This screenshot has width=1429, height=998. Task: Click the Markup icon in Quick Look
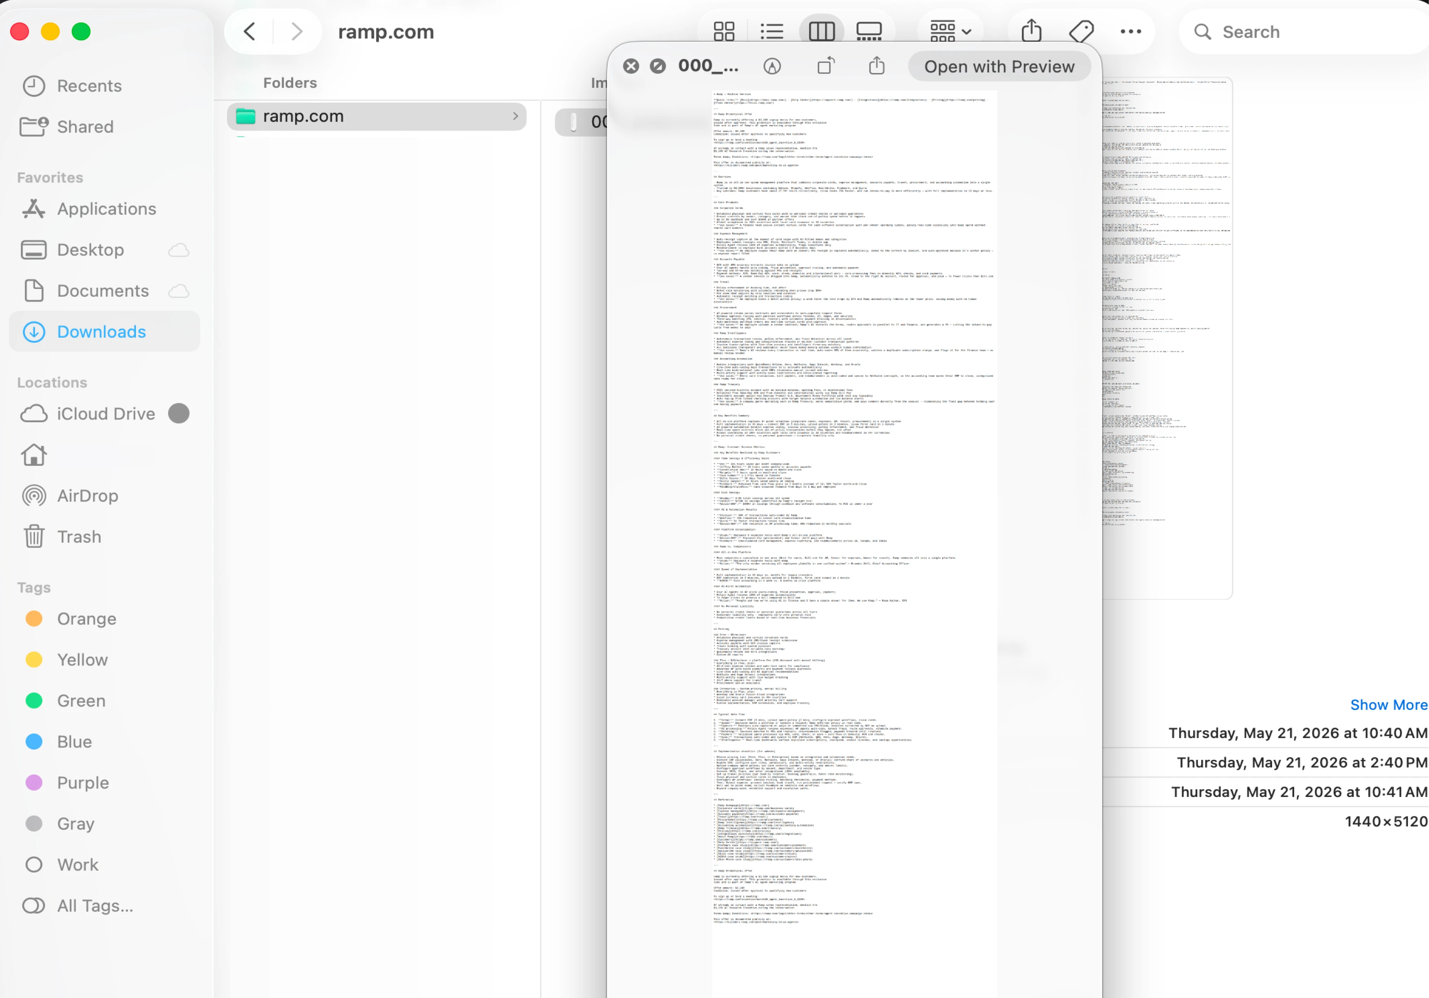click(772, 66)
